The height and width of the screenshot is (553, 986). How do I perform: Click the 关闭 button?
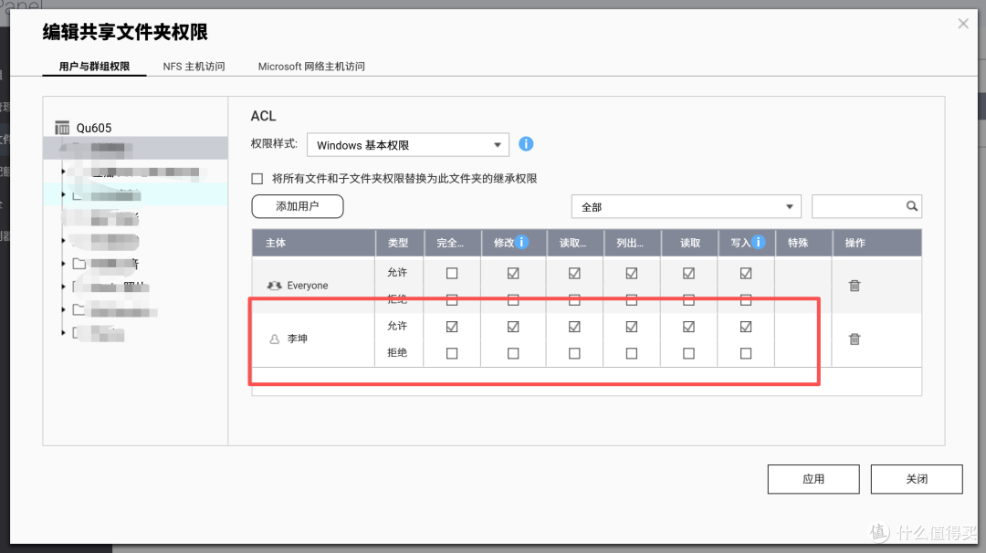pyautogui.click(x=917, y=479)
